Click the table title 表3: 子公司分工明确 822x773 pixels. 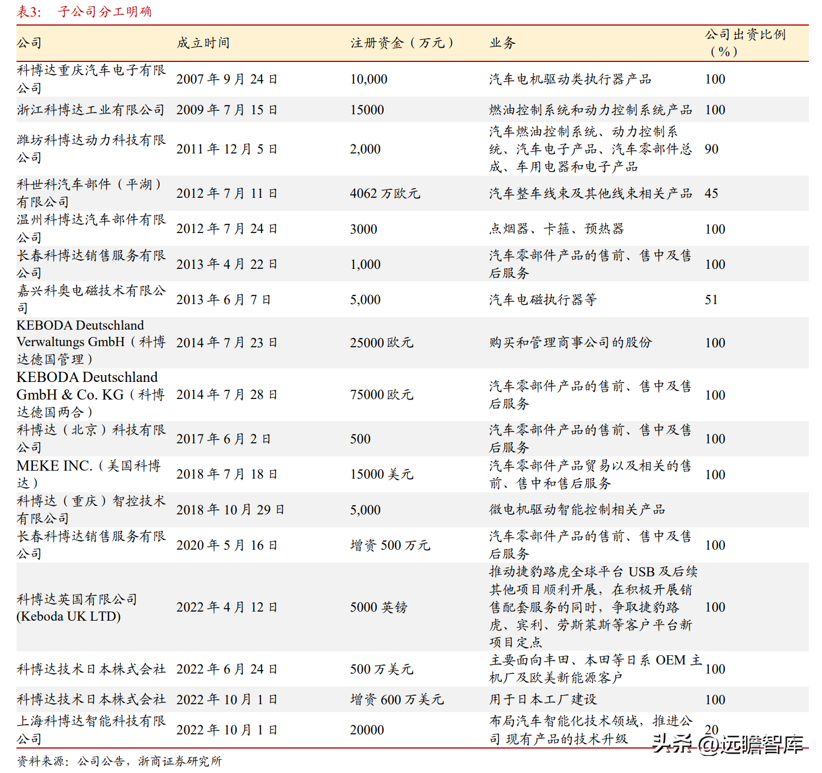tap(84, 11)
